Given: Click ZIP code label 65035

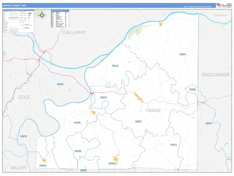Looking at the screenshot, I should pos(112,164).
